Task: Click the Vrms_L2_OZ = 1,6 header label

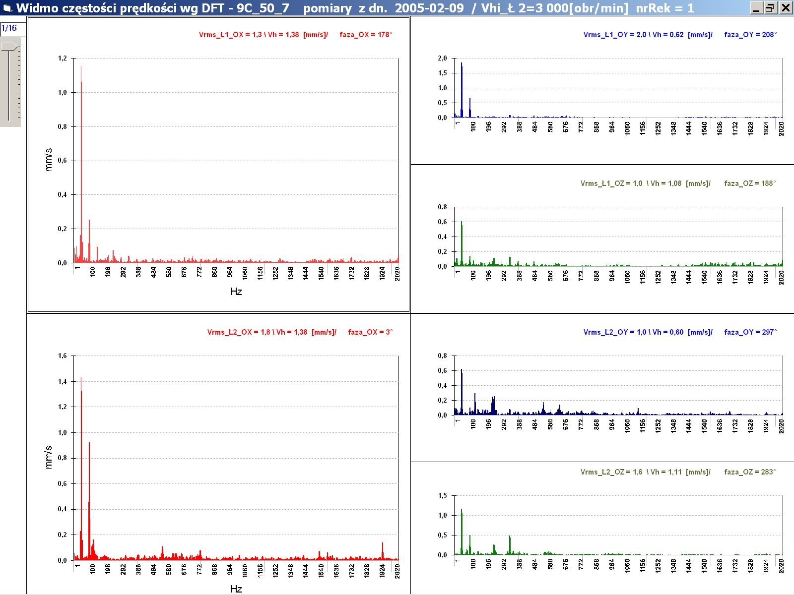Action: 645,472
